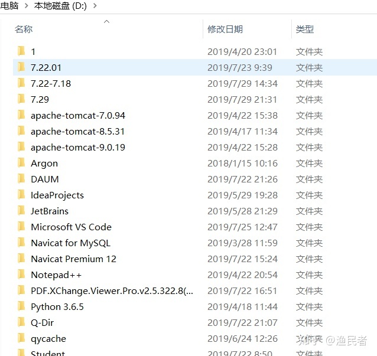Image resolution: width=377 pixels, height=356 pixels.
Task: Click the Navicat for MySQL folder icon
Action: (21, 242)
